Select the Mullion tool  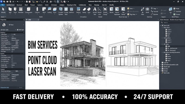[72, 10]
